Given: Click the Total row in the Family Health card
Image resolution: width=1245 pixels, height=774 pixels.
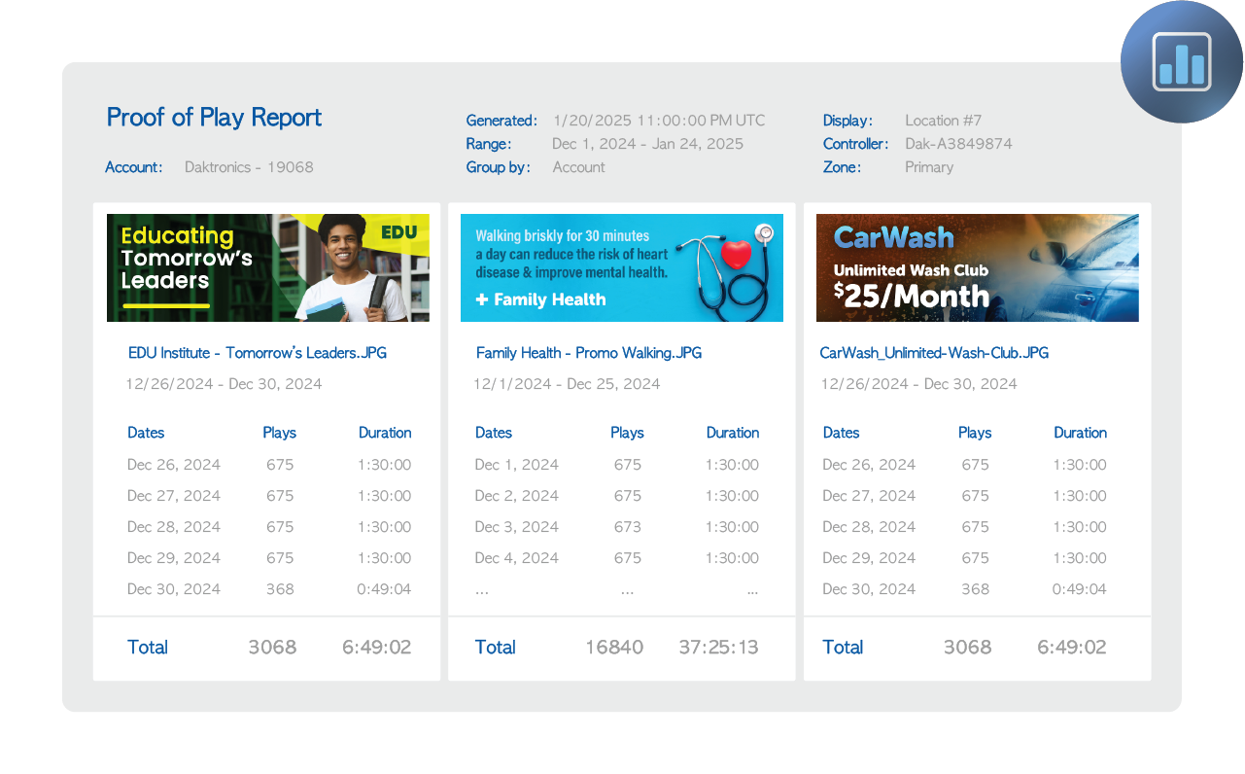Looking at the screenshot, I should click(x=616, y=648).
